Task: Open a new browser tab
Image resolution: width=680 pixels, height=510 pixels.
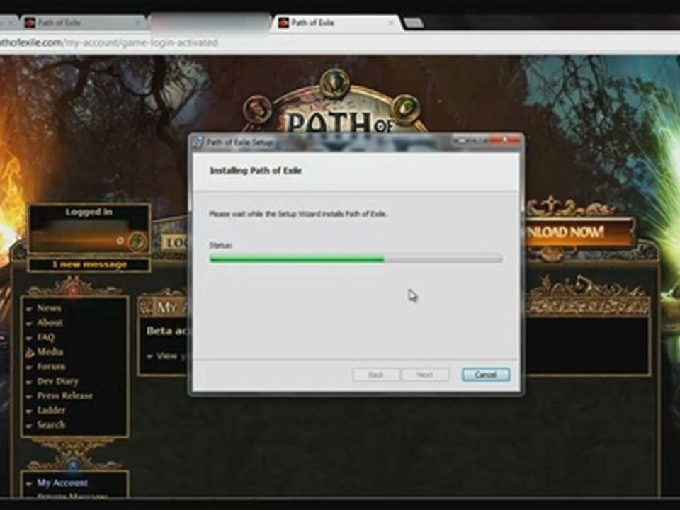Action: tap(413, 23)
